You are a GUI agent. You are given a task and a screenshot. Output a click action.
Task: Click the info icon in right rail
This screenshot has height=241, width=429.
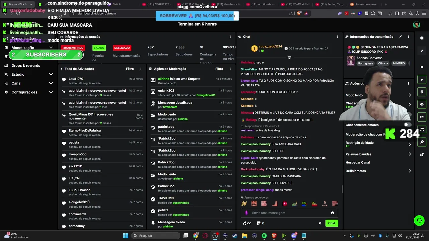pyautogui.click(x=422, y=38)
